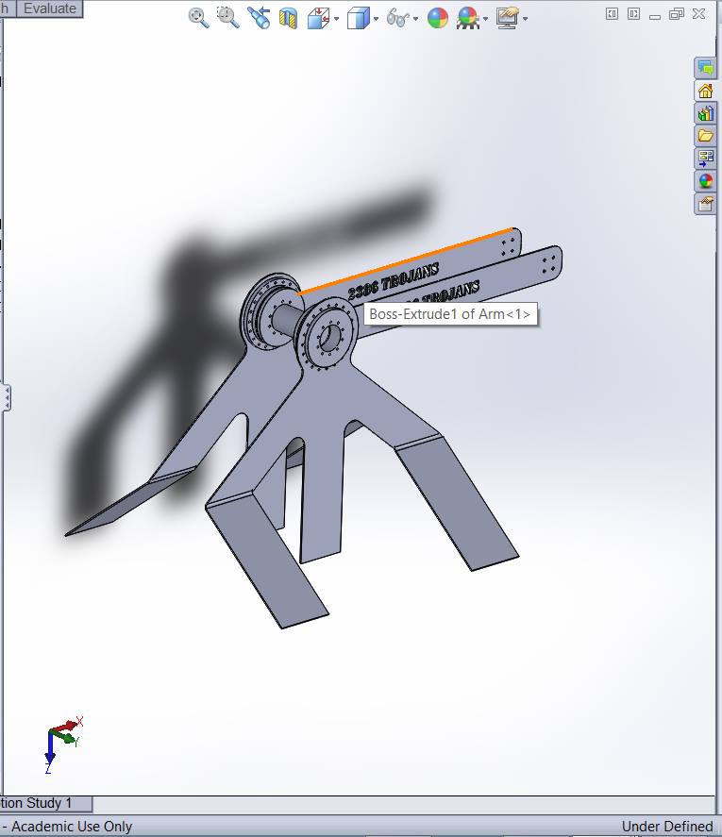722x837 pixels.
Task: Click the View Settings monitor icon
Action: (508, 18)
